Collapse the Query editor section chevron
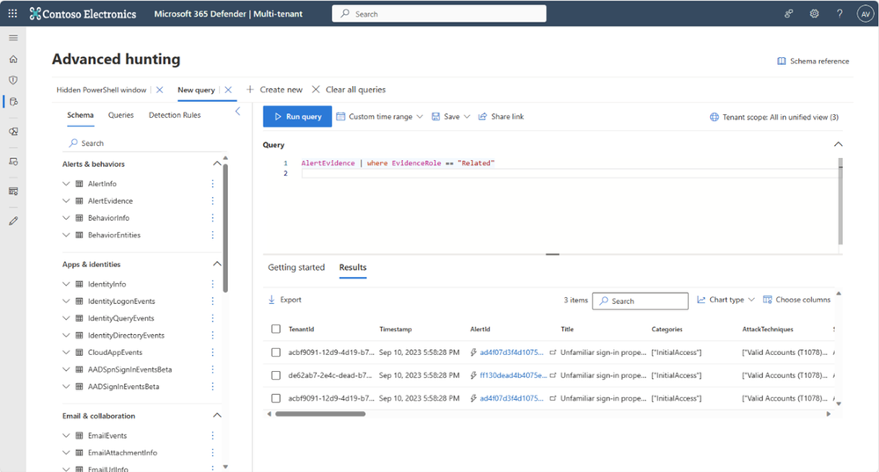 (838, 144)
